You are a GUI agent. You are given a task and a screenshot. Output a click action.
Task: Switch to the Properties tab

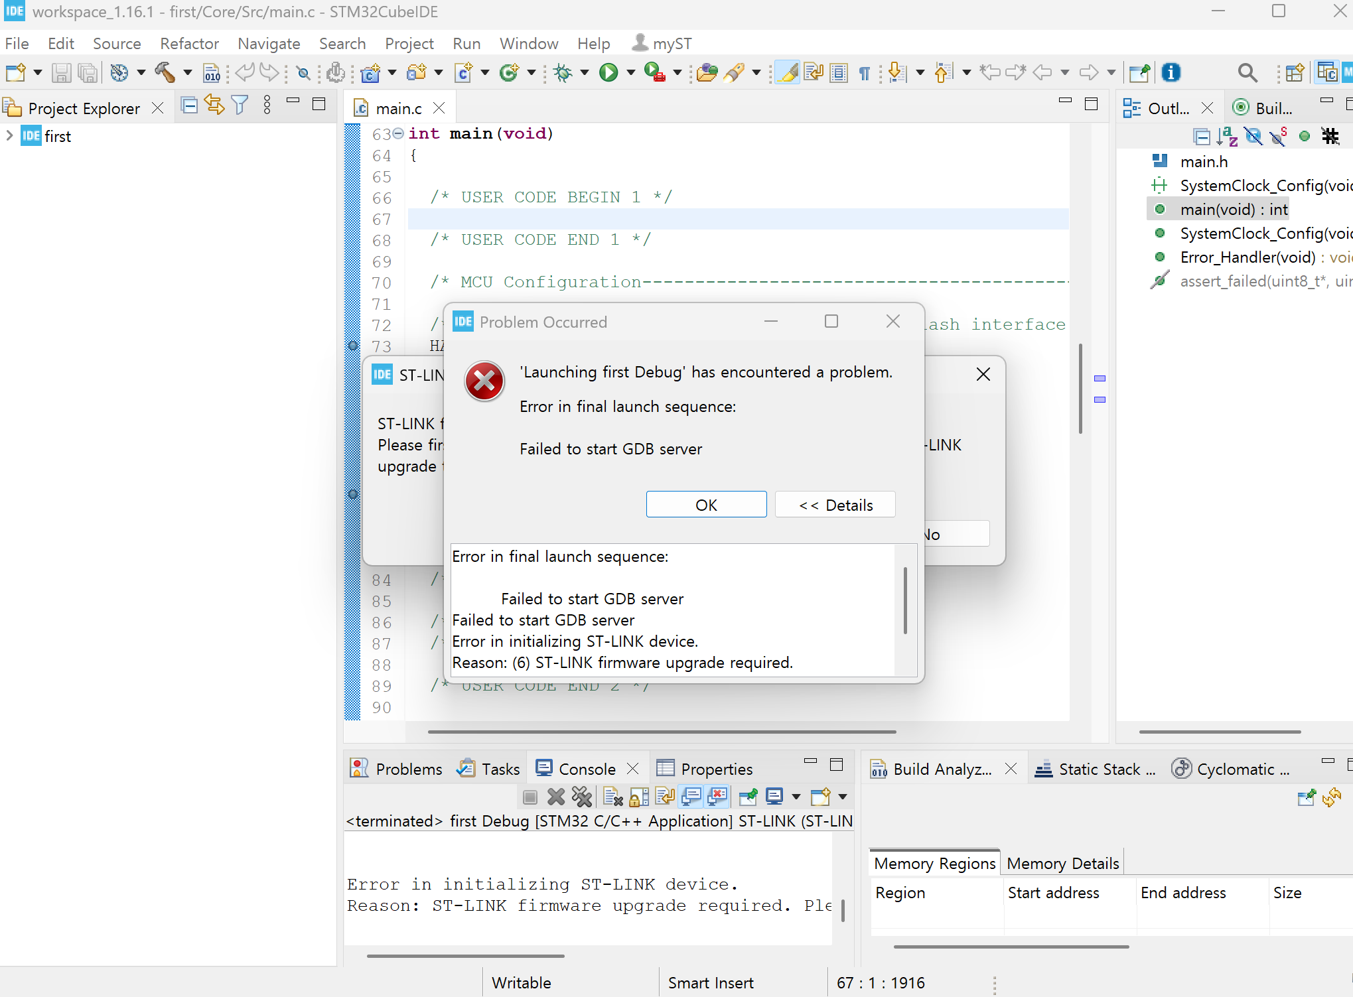click(x=705, y=769)
